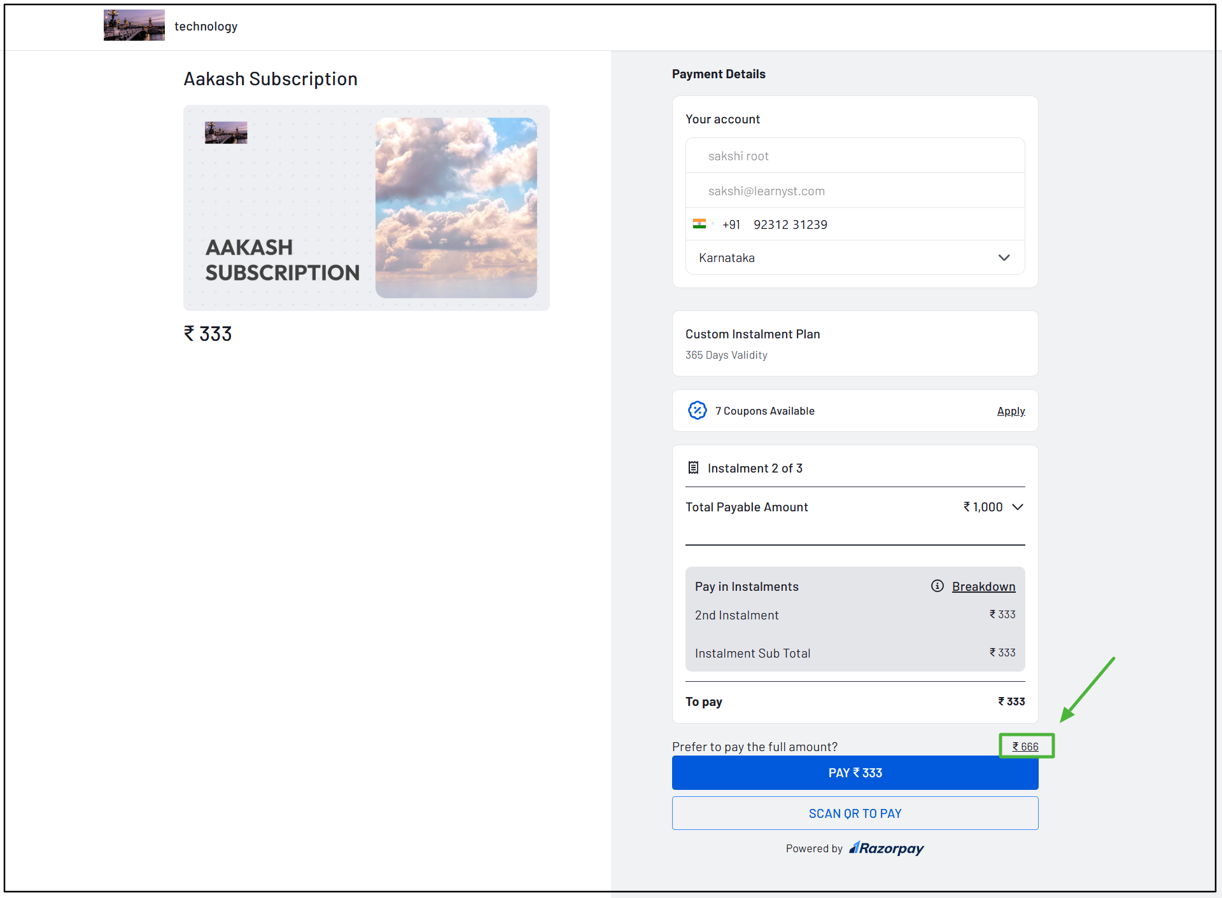Click the '365 Days Validity' text
The width and height of the screenshot is (1222, 898).
726,355
